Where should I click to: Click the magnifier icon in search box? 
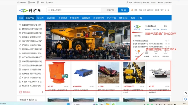(x=49, y=10)
